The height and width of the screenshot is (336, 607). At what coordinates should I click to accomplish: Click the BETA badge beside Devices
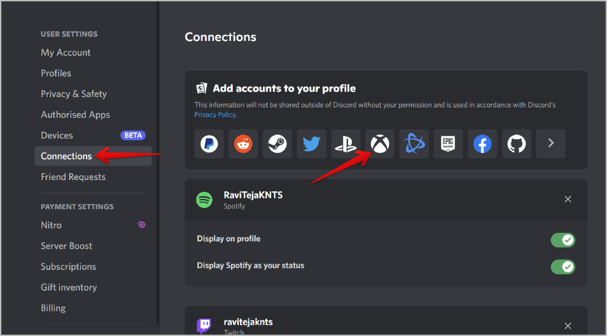133,135
